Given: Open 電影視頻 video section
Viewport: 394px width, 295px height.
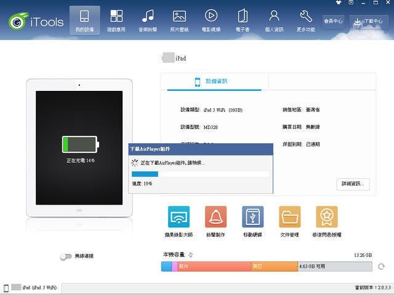Looking at the screenshot, I should (x=211, y=20).
